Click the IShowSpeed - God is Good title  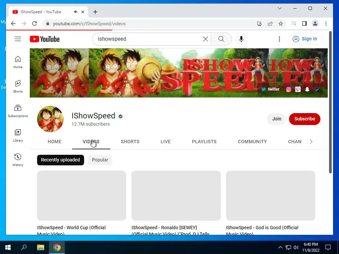tap(262, 230)
